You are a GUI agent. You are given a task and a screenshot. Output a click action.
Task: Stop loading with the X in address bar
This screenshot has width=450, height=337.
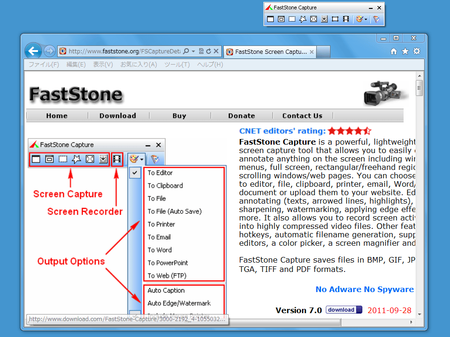216,51
